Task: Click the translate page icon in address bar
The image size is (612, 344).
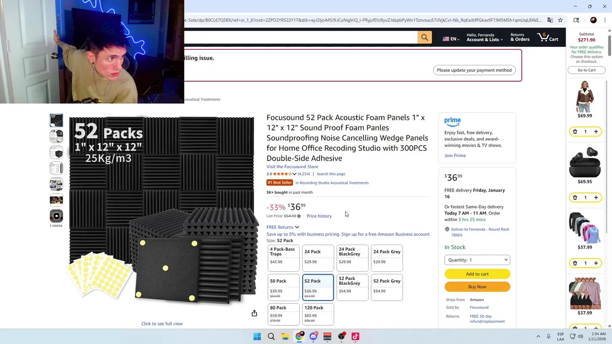Action: coord(550,20)
